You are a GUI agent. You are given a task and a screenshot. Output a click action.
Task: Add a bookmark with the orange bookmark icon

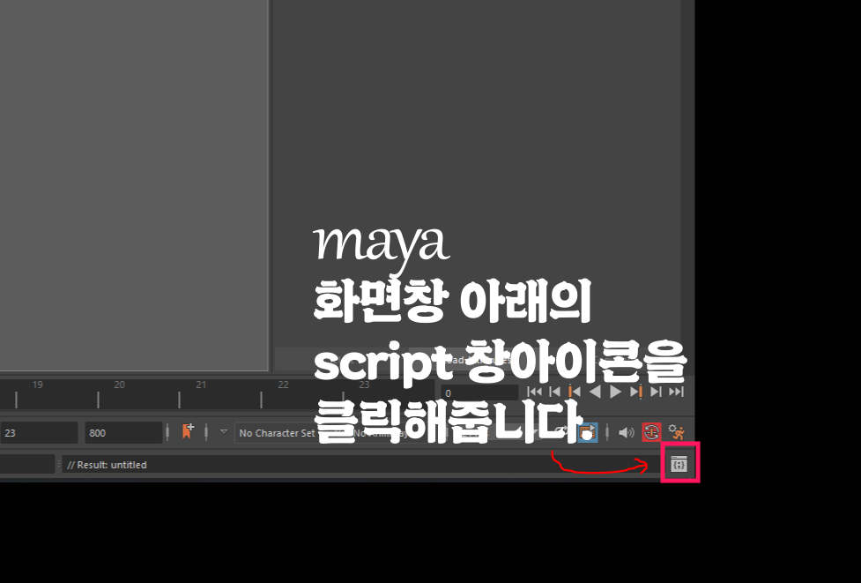[187, 432]
